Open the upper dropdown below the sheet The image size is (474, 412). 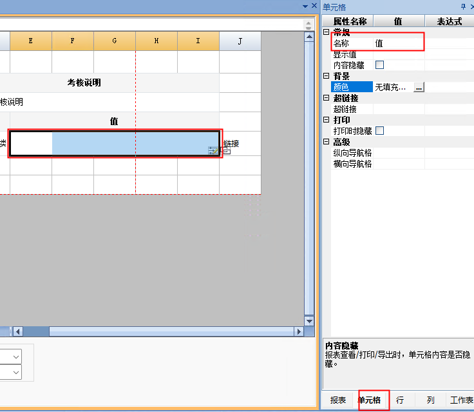pyautogui.click(x=15, y=356)
